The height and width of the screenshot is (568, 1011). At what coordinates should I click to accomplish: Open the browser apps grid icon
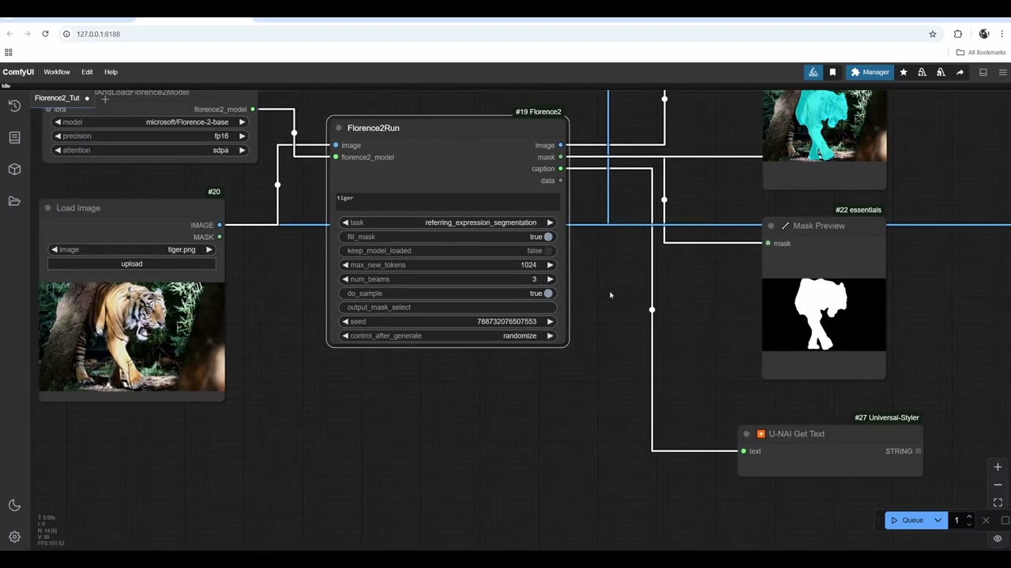(9, 52)
